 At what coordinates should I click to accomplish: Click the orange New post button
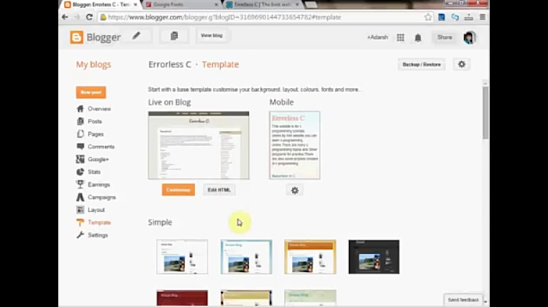tap(91, 92)
